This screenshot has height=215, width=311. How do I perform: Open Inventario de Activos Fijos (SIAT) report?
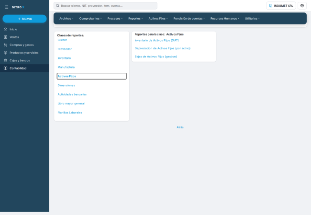click(156, 40)
